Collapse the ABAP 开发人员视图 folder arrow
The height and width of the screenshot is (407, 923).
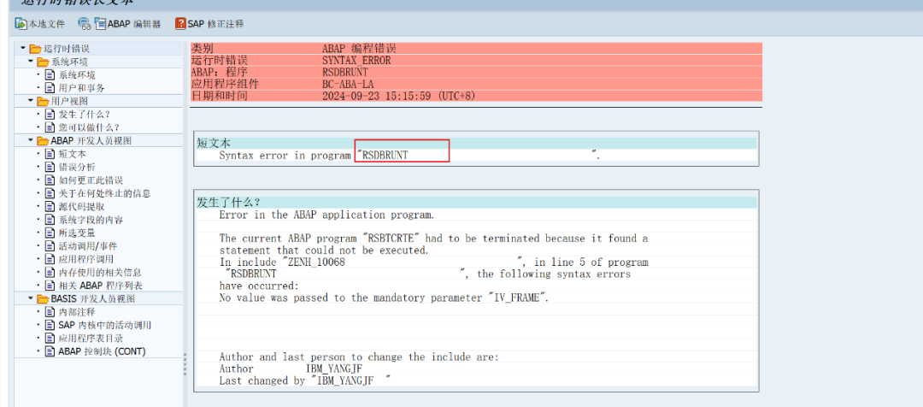click(x=31, y=140)
